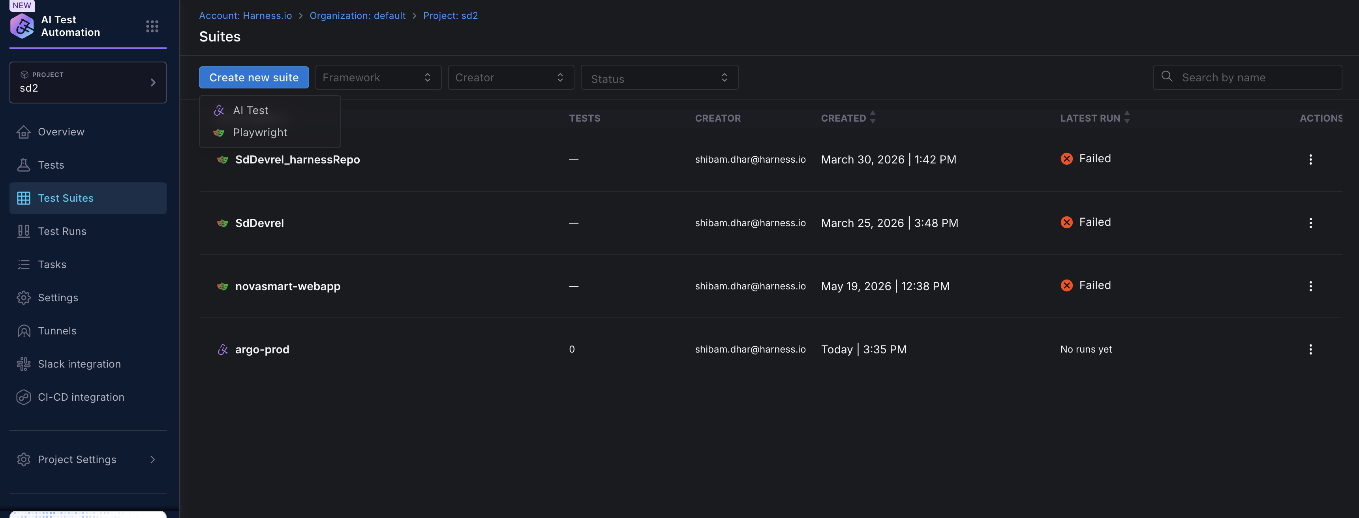Click the Tasks list icon
Viewport: 1359px width, 518px height.
pyautogui.click(x=24, y=264)
